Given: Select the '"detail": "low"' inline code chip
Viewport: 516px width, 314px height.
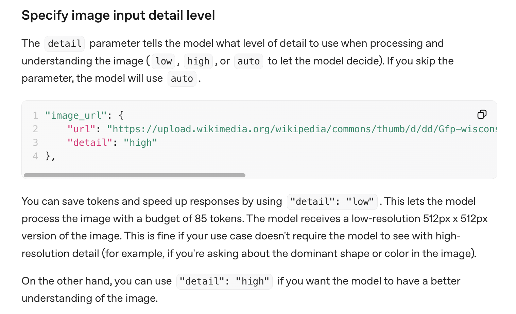Looking at the screenshot, I should [x=332, y=201].
